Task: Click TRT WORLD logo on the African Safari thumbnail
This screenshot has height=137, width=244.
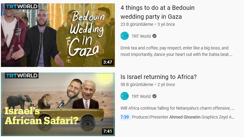Action: [x=22, y=76]
